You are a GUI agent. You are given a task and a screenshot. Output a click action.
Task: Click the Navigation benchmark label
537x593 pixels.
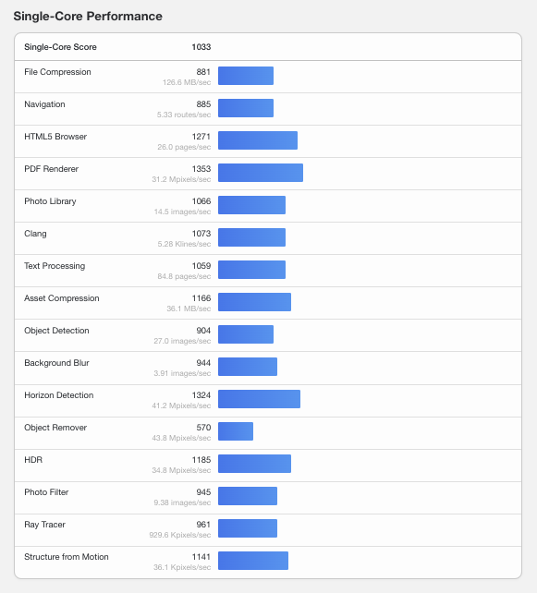44,104
